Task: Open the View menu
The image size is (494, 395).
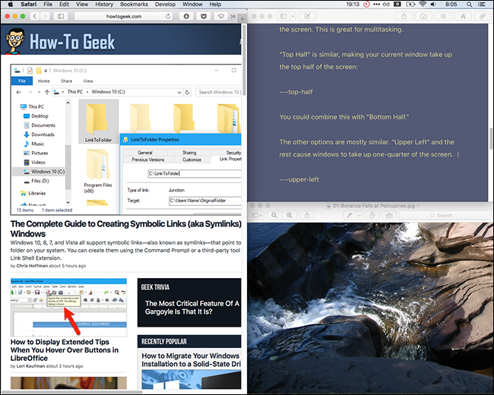Action: tap(82, 5)
